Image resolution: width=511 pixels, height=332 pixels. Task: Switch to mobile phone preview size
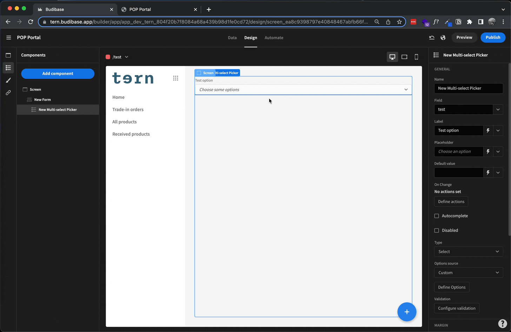coord(416,57)
